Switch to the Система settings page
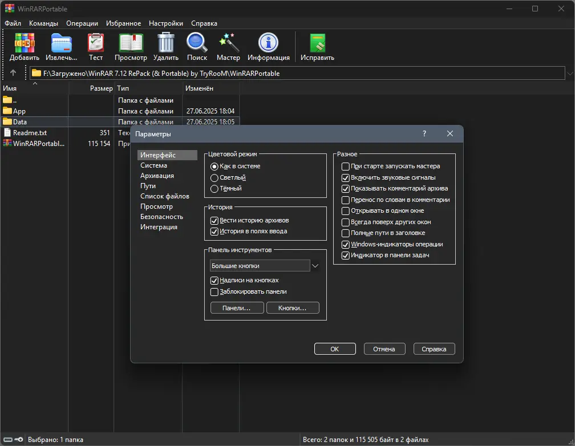 point(167,165)
